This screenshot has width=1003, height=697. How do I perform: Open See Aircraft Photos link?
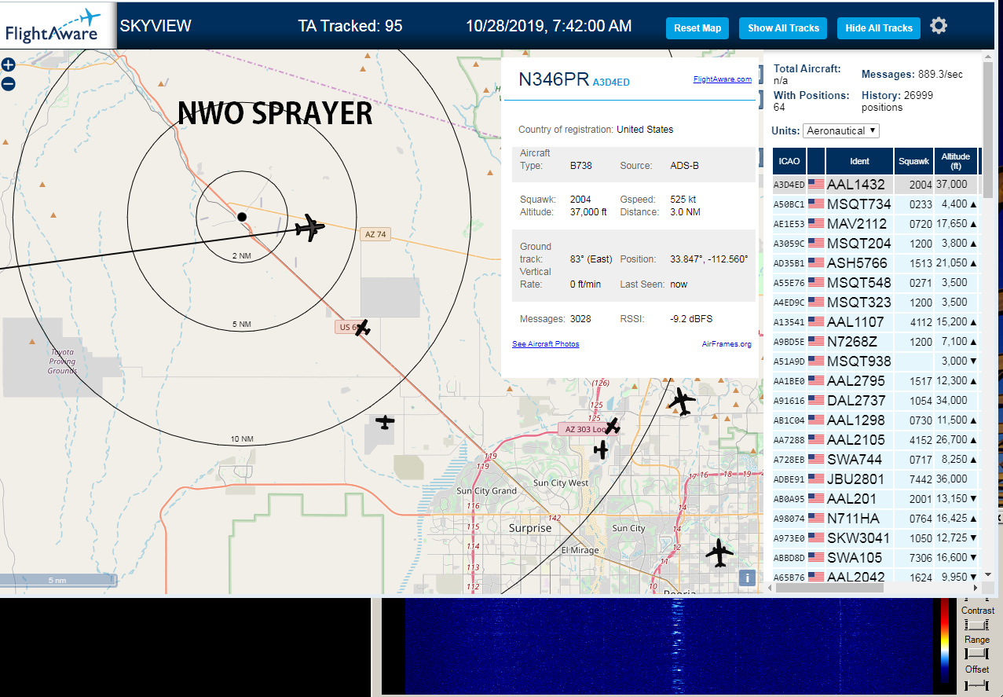(545, 344)
